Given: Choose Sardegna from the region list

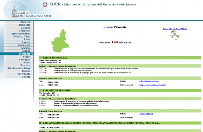Looking at the screenshot, I should pyautogui.click(x=24, y=60).
